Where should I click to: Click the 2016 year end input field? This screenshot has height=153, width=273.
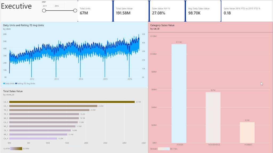(x=59, y=6)
